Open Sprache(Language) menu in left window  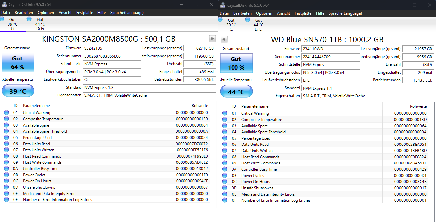tap(127, 13)
